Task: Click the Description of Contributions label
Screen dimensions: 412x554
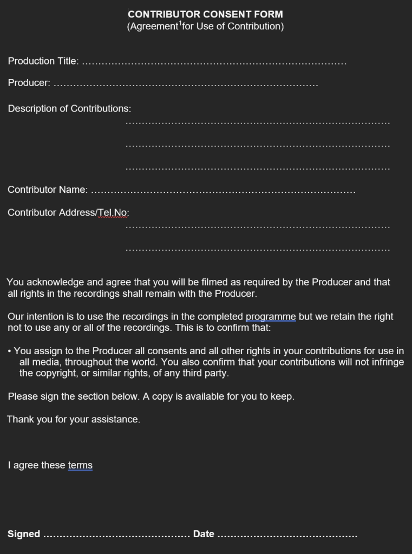Action: point(69,109)
